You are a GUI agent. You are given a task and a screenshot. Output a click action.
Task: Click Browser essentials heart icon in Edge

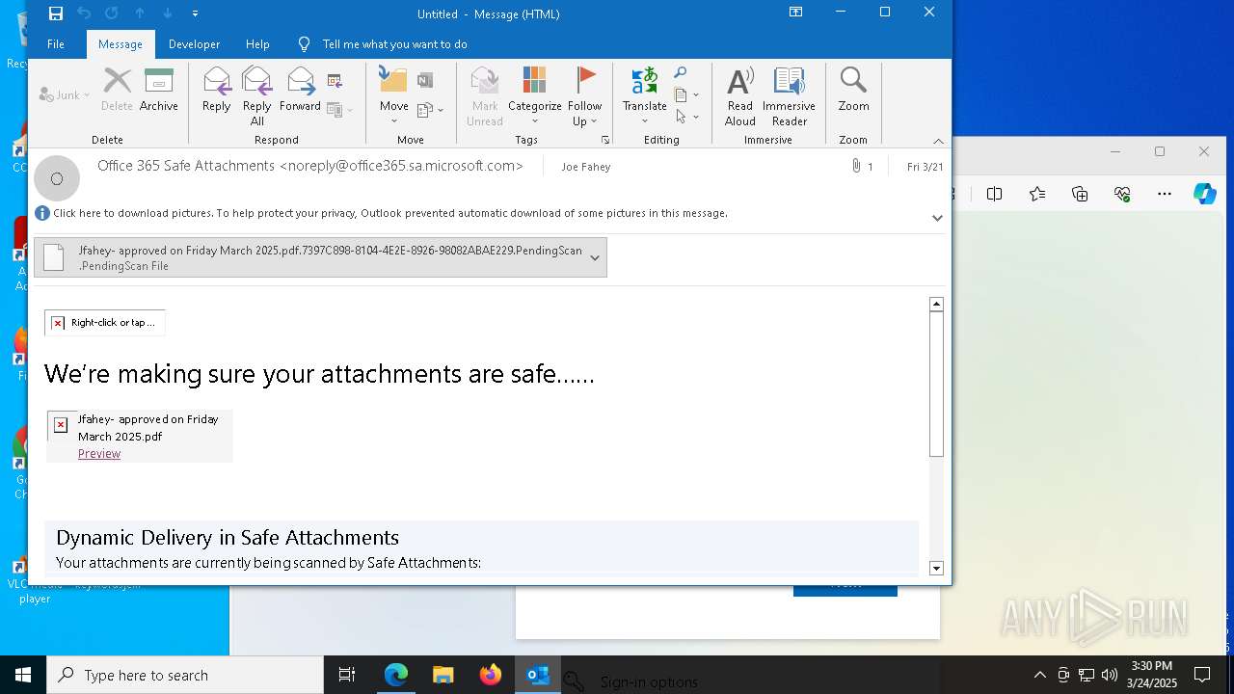coord(1122,194)
